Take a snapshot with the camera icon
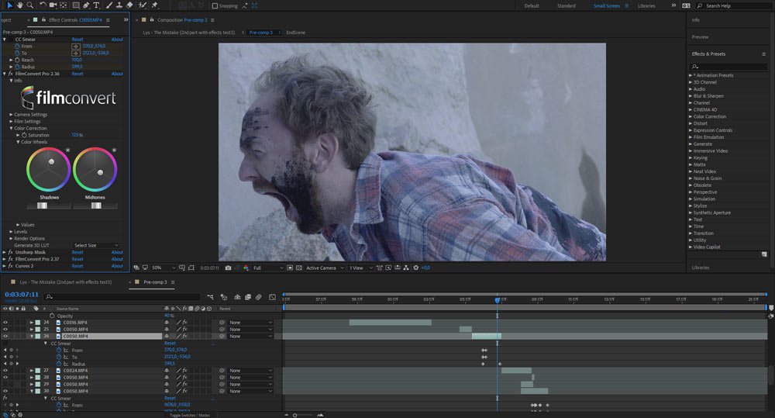Screen dimensions: 775x418 [x=228, y=268]
